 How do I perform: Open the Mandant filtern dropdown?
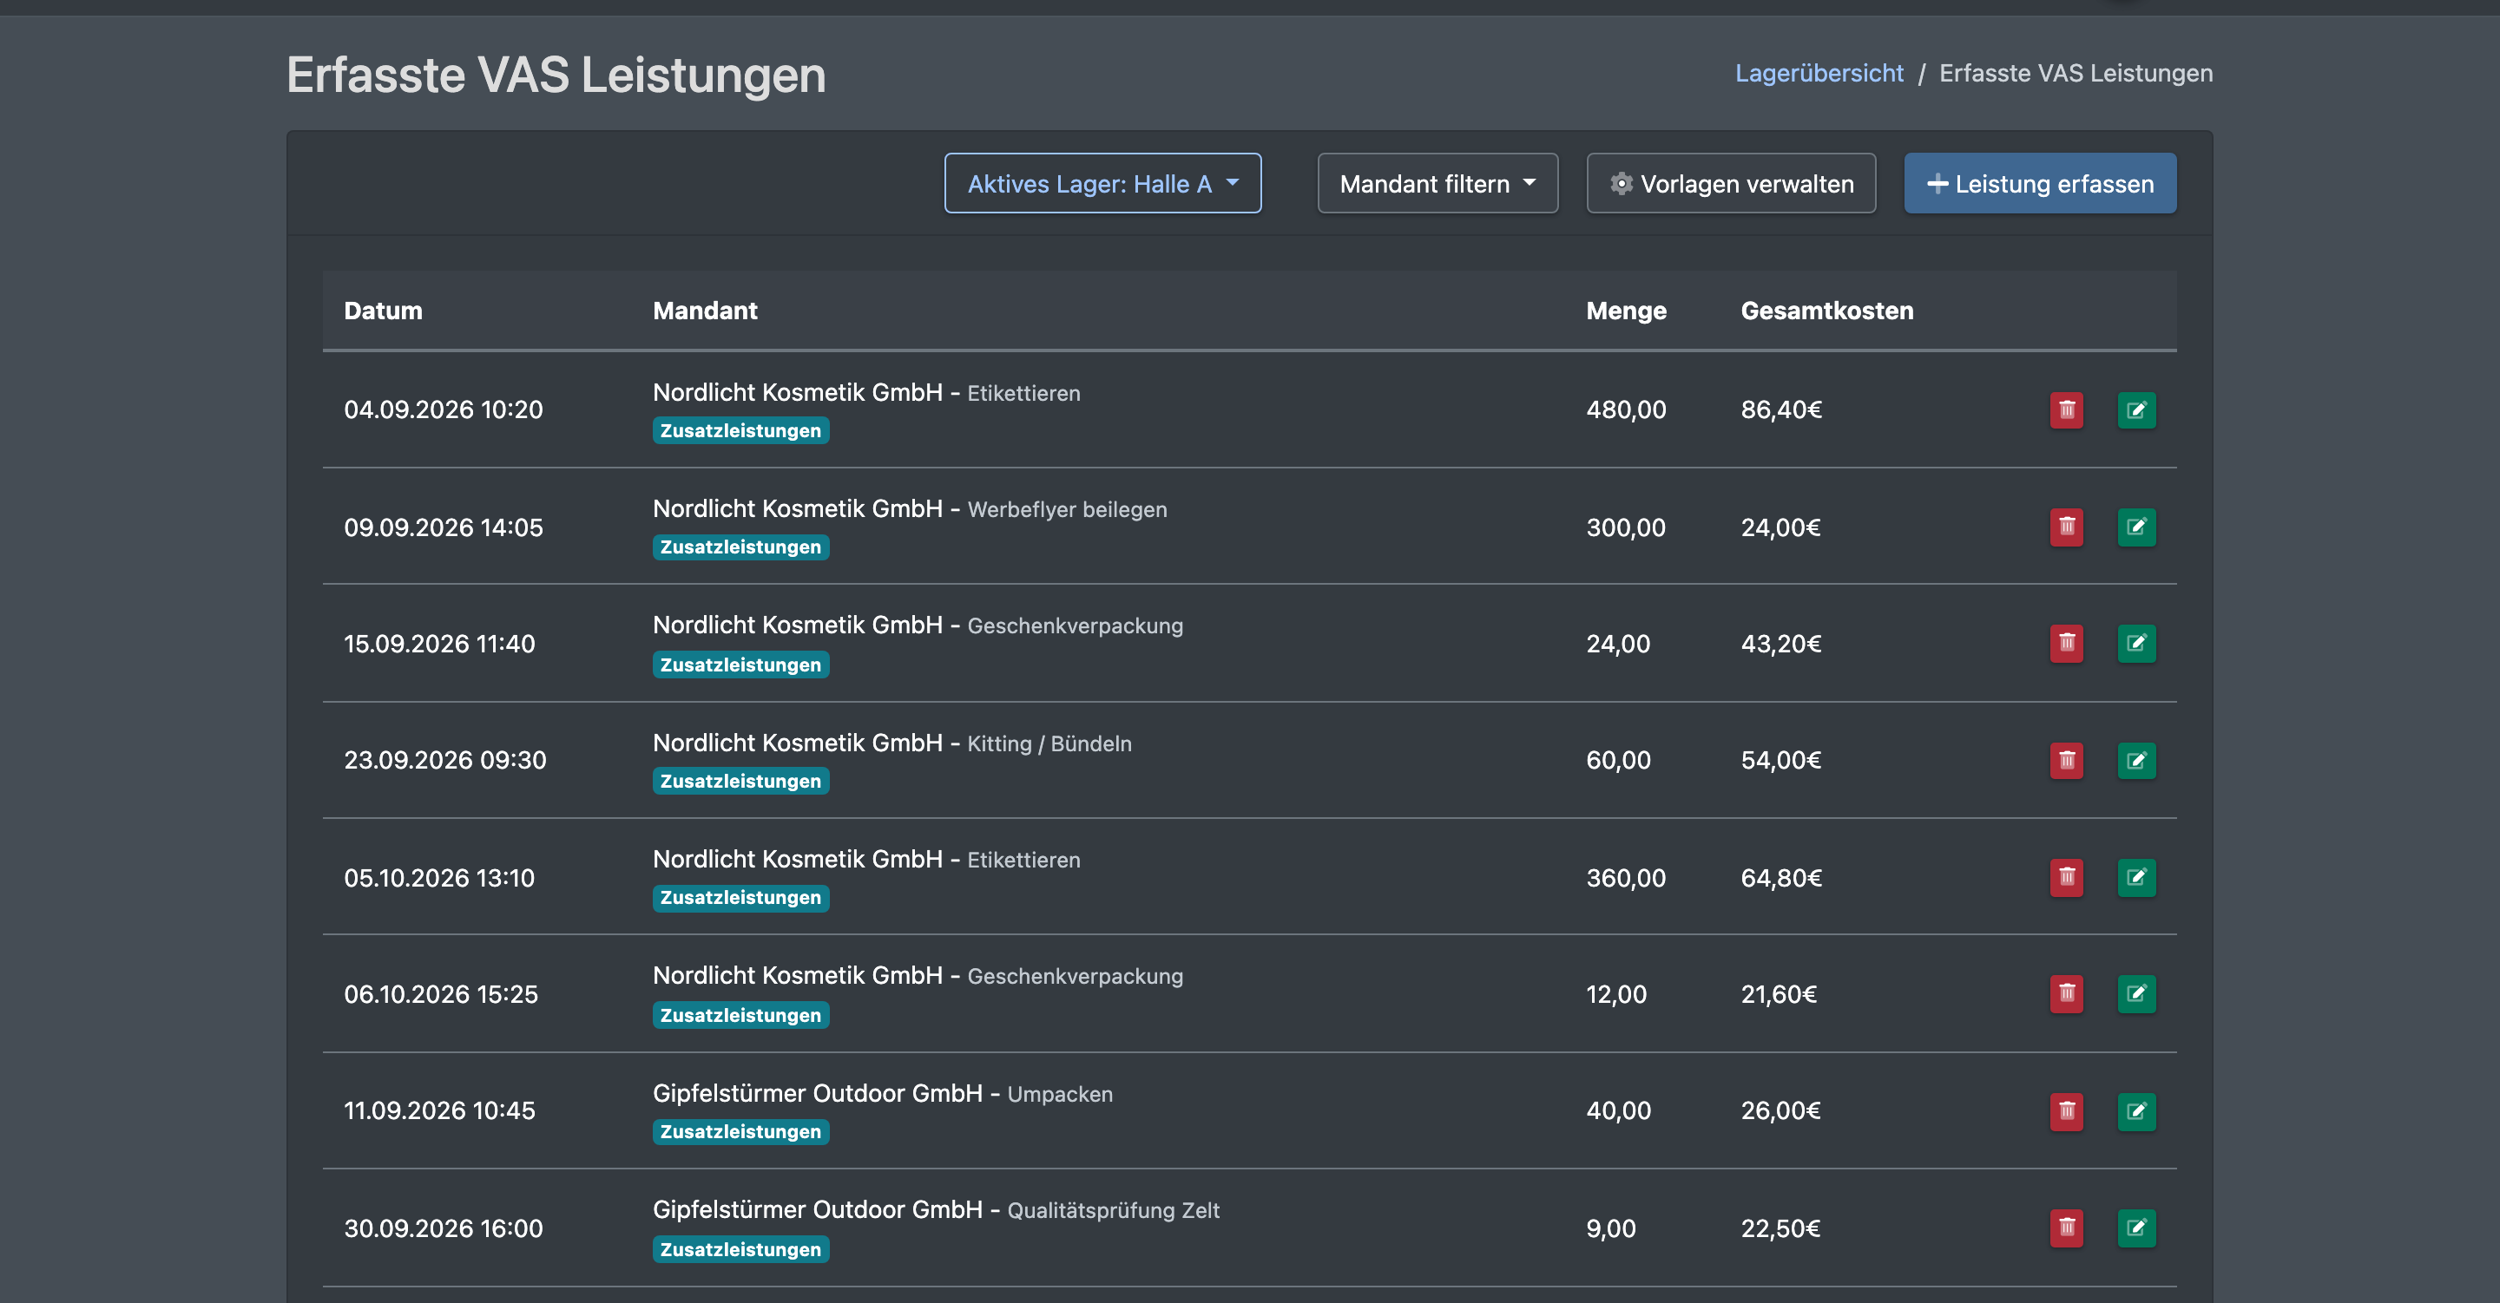pyautogui.click(x=1437, y=183)
